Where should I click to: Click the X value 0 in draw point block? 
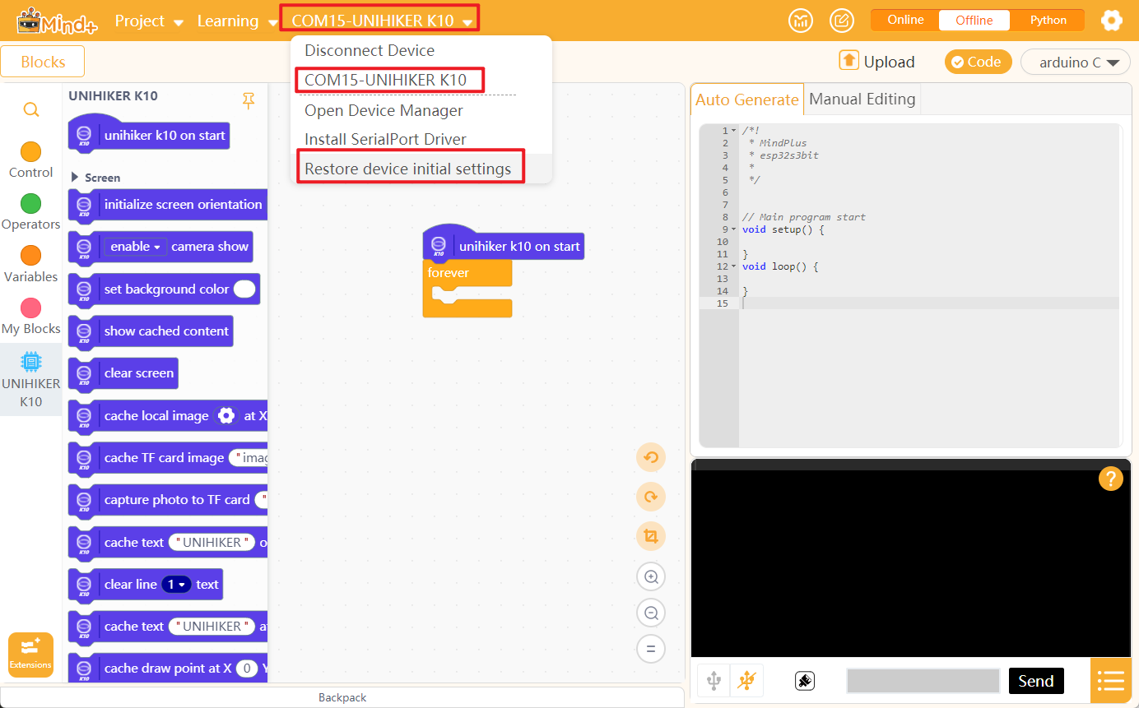pyautogui.click(x=247, y=669)
